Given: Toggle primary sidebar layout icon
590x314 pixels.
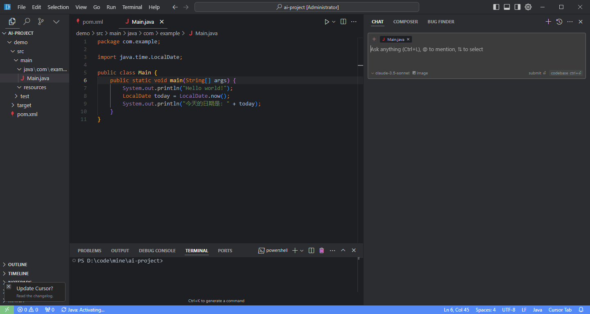Looking at the screenshot, I should tap(496, 7).
